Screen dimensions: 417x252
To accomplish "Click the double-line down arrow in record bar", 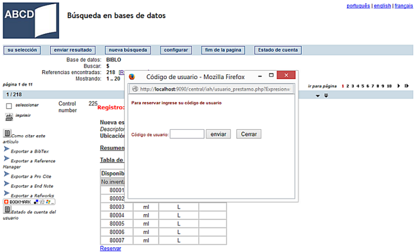I will coord(326,95).
